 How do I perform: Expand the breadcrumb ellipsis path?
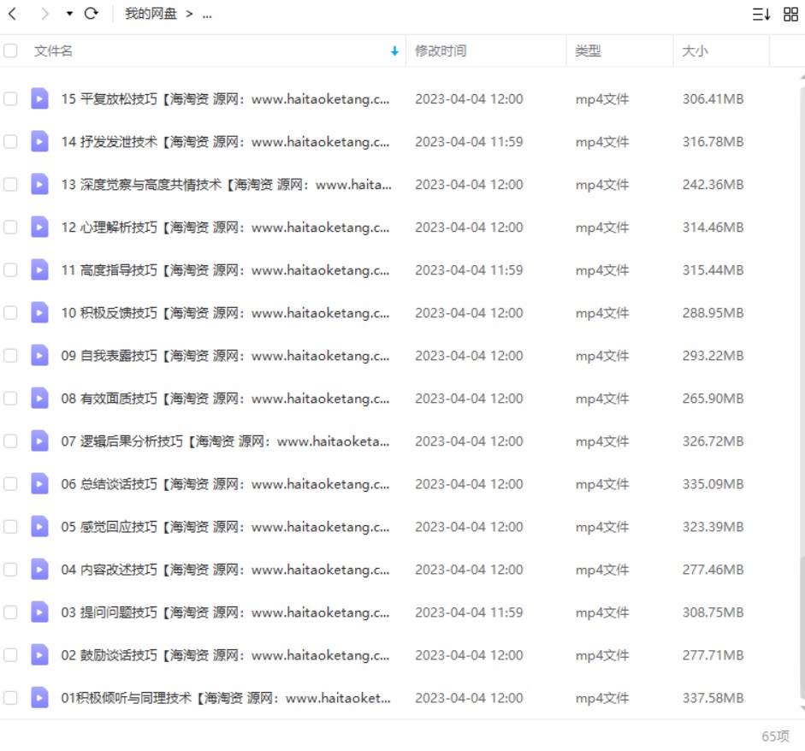point(207,15)
